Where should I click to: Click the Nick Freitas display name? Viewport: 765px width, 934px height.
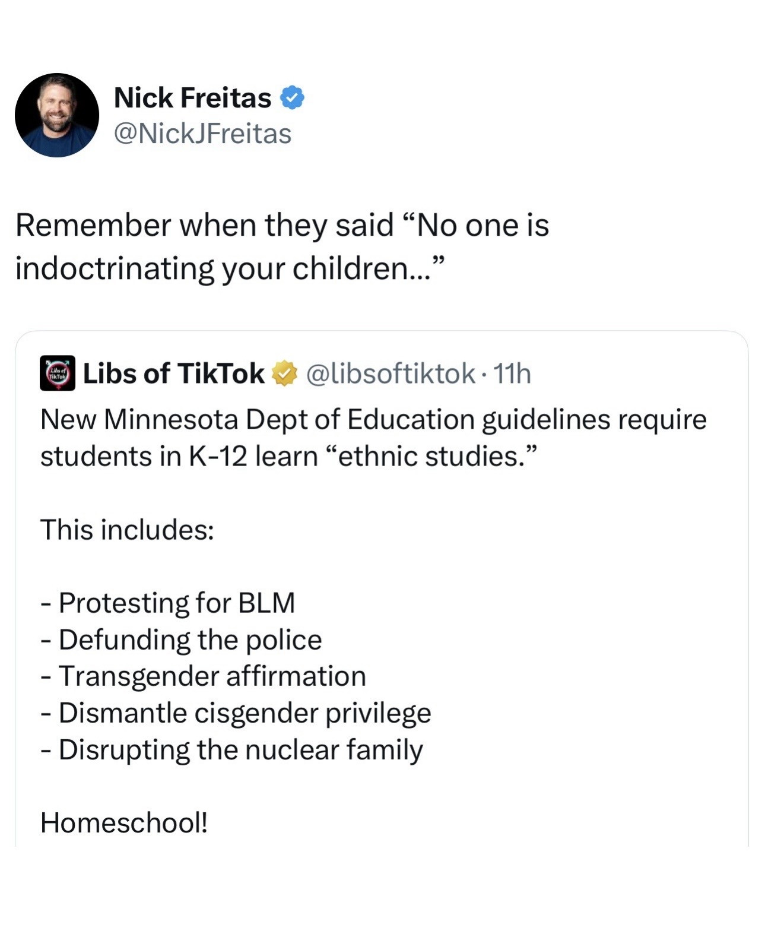(x=192, y=98)
